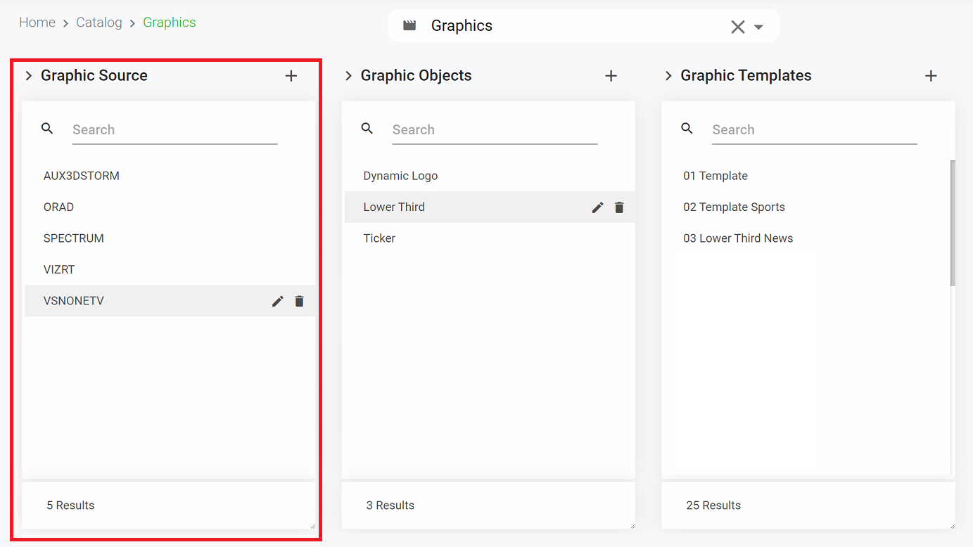Collapse the Graphic Templates panel chevron

tap(668, 76)
